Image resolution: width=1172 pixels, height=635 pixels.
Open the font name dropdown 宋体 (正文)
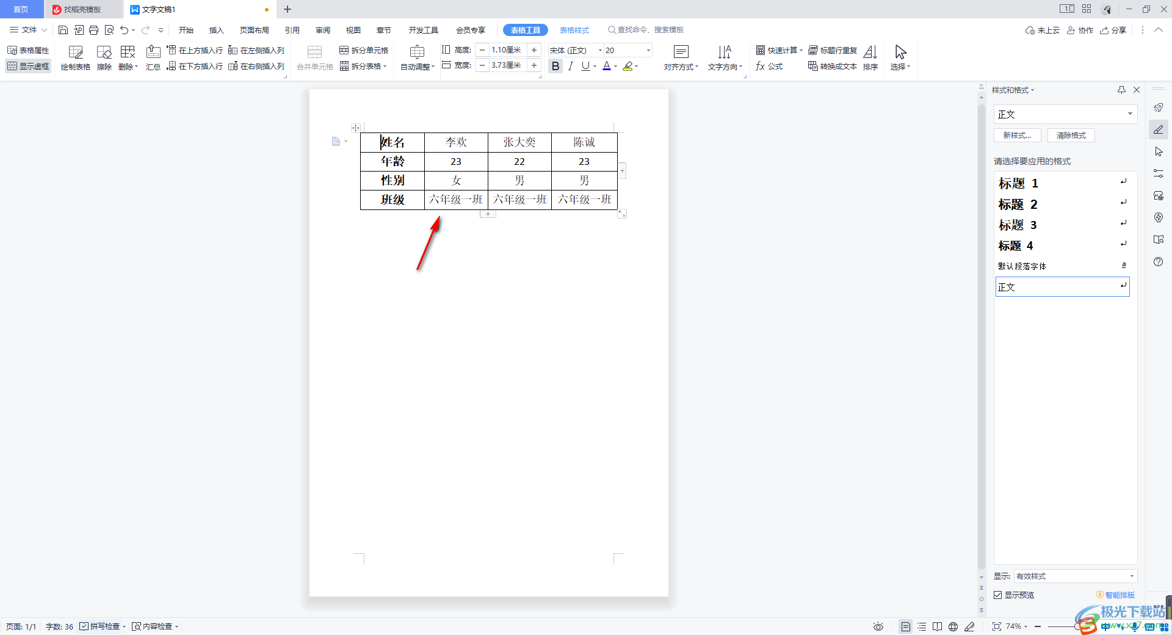point(599,50)
